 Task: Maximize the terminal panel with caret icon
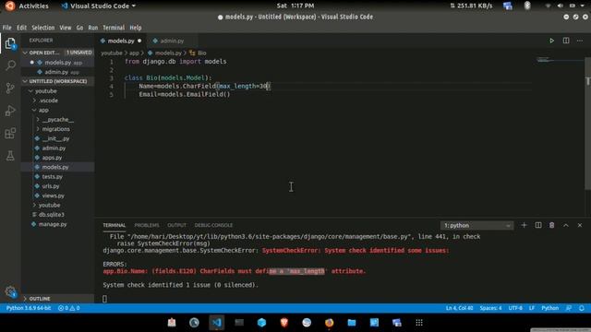(x=566, y=225)
